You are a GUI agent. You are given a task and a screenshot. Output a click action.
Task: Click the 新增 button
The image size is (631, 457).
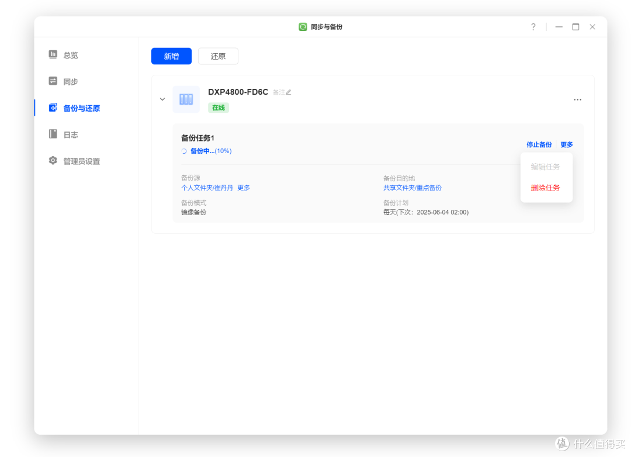tap(171, 56)
